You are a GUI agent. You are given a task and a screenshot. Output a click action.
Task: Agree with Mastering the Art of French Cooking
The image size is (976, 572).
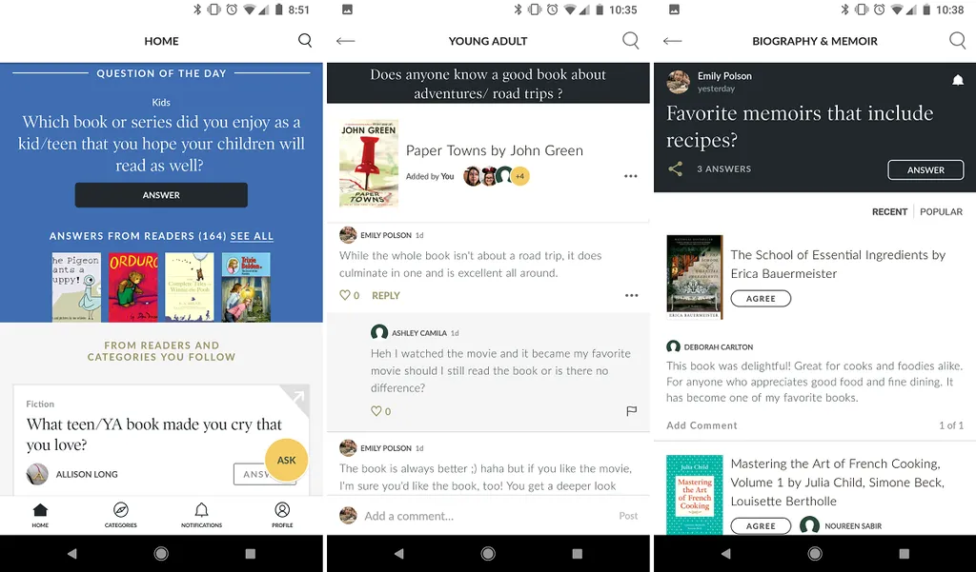pos(761,526)
